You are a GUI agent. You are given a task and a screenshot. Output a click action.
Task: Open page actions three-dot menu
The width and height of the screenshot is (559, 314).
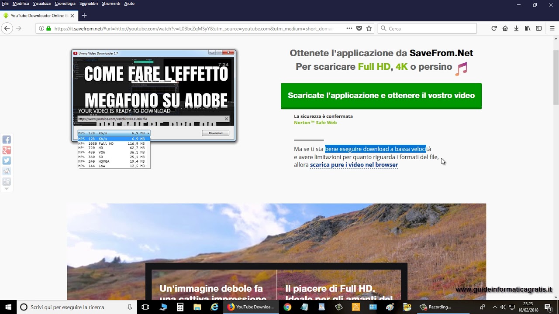tap(349, 28)
